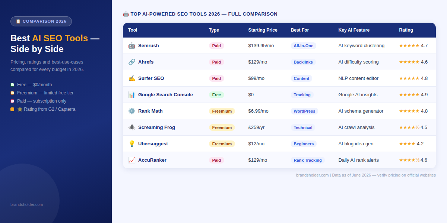The image size is (447, 223).
Task: Click the robot icon in the table title
Action: click(126, 14)
